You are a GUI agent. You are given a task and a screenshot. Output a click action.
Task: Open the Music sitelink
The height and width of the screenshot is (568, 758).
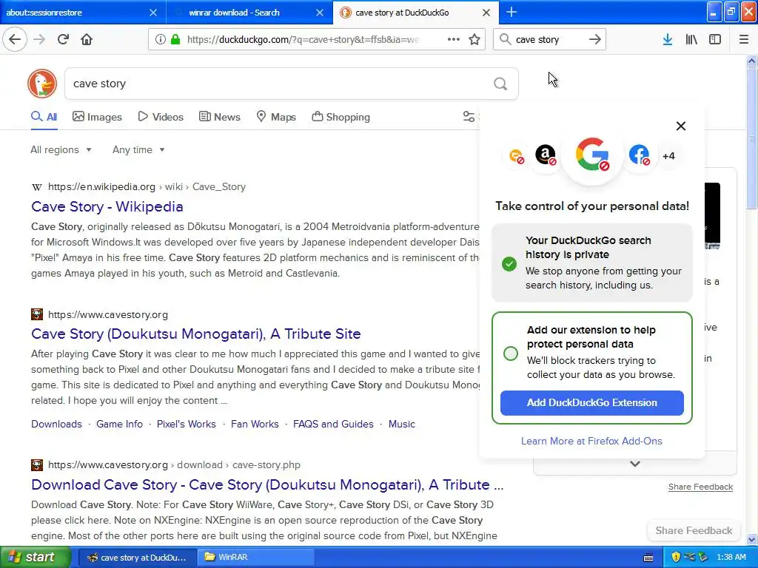click(x=402, y=424)
